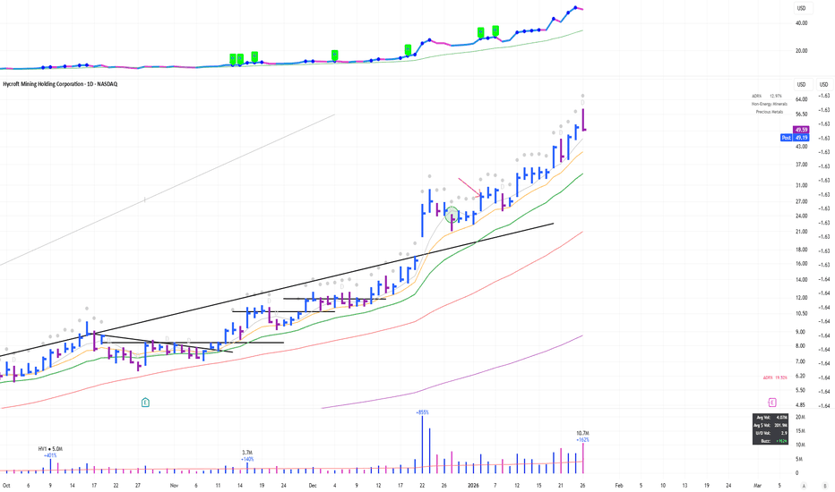This screenshot has width=835, height=492.
Task: Select the light grey diagonal line
Action: coord(168,190)
